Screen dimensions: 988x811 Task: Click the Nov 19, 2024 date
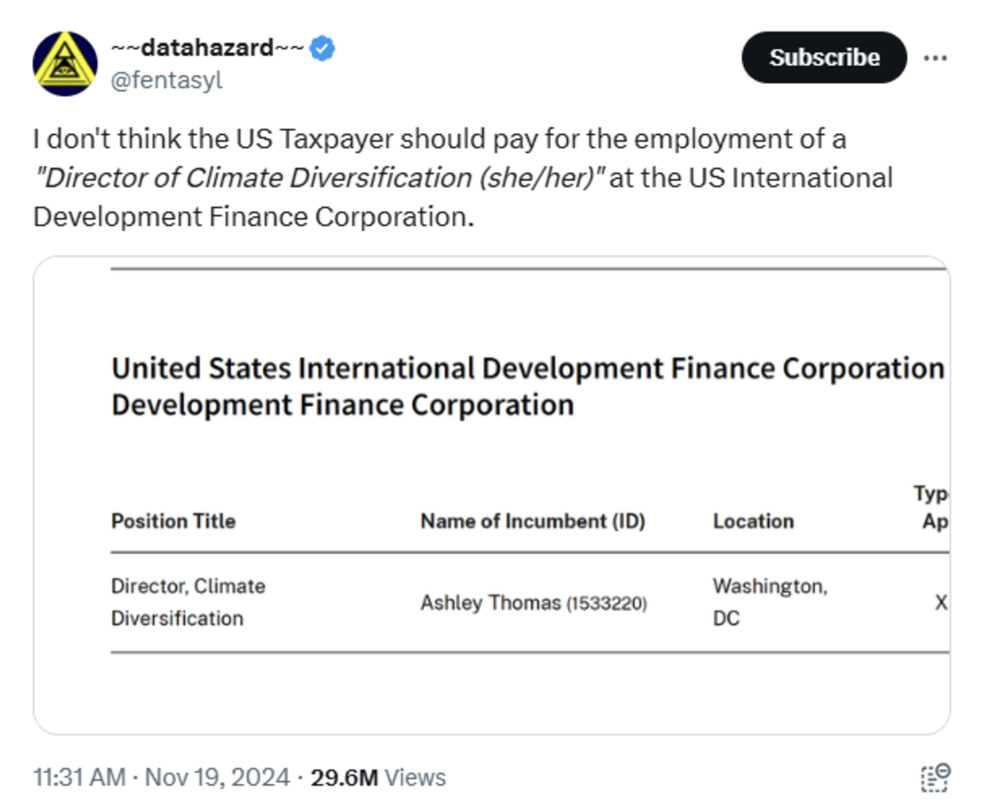[x=217, y=778]
